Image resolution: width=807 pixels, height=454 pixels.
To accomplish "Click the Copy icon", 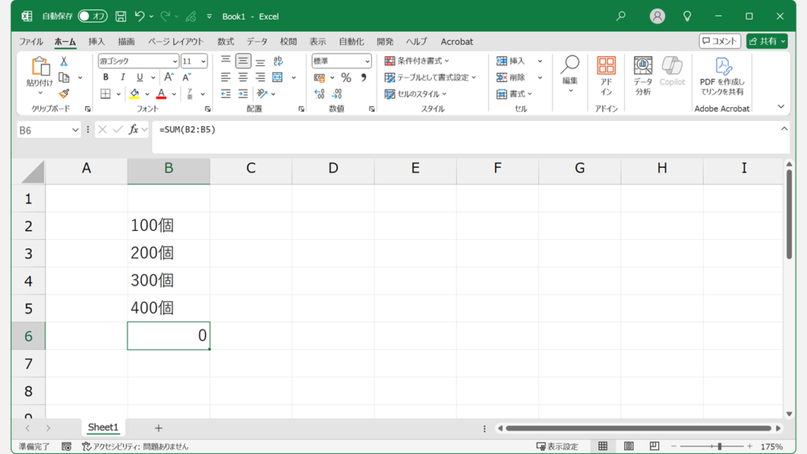I will (x=64, y=78).
